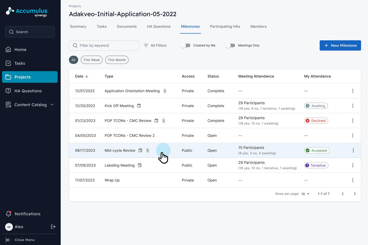Click the Projects breadcrumb link

click(75, 6)
